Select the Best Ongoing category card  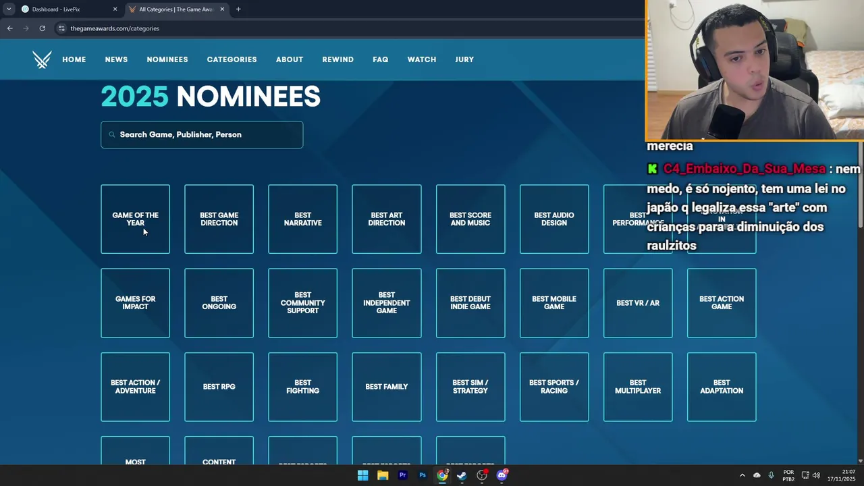[219, 303]
